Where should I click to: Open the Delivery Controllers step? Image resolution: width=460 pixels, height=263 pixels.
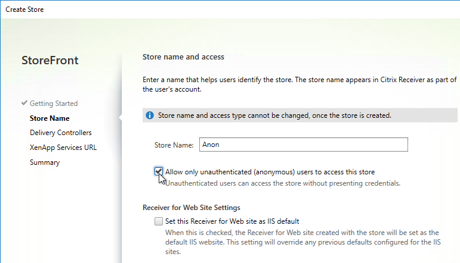pyautogui.click(x=61, y=133)
